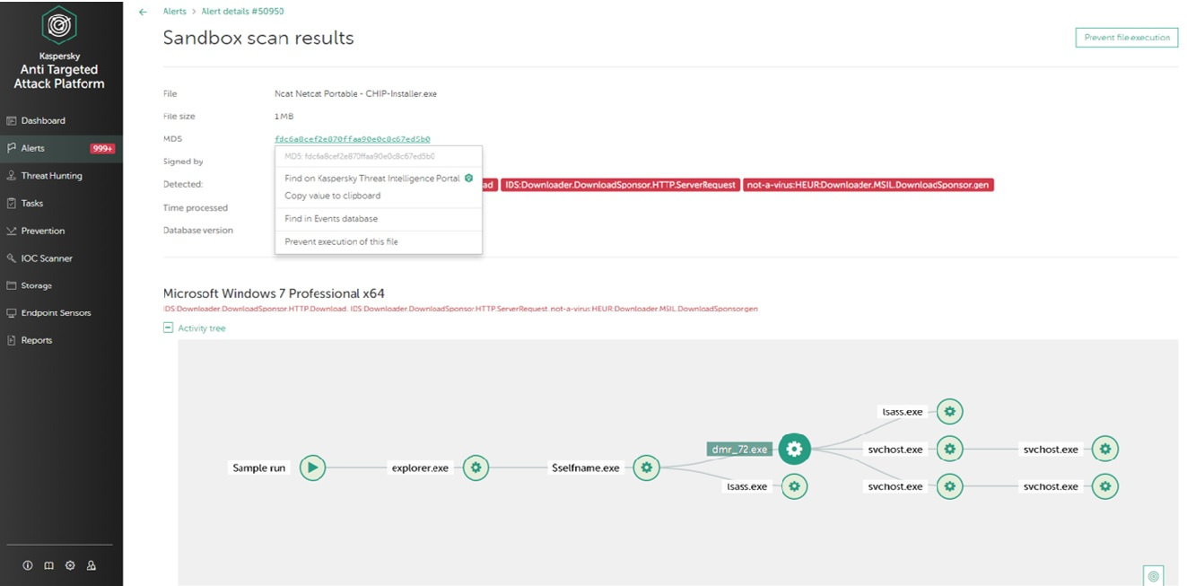1187x586 pixels.
Task: Click the Alert details #50950 breadcrumb text
Action: tap(243, 12)
